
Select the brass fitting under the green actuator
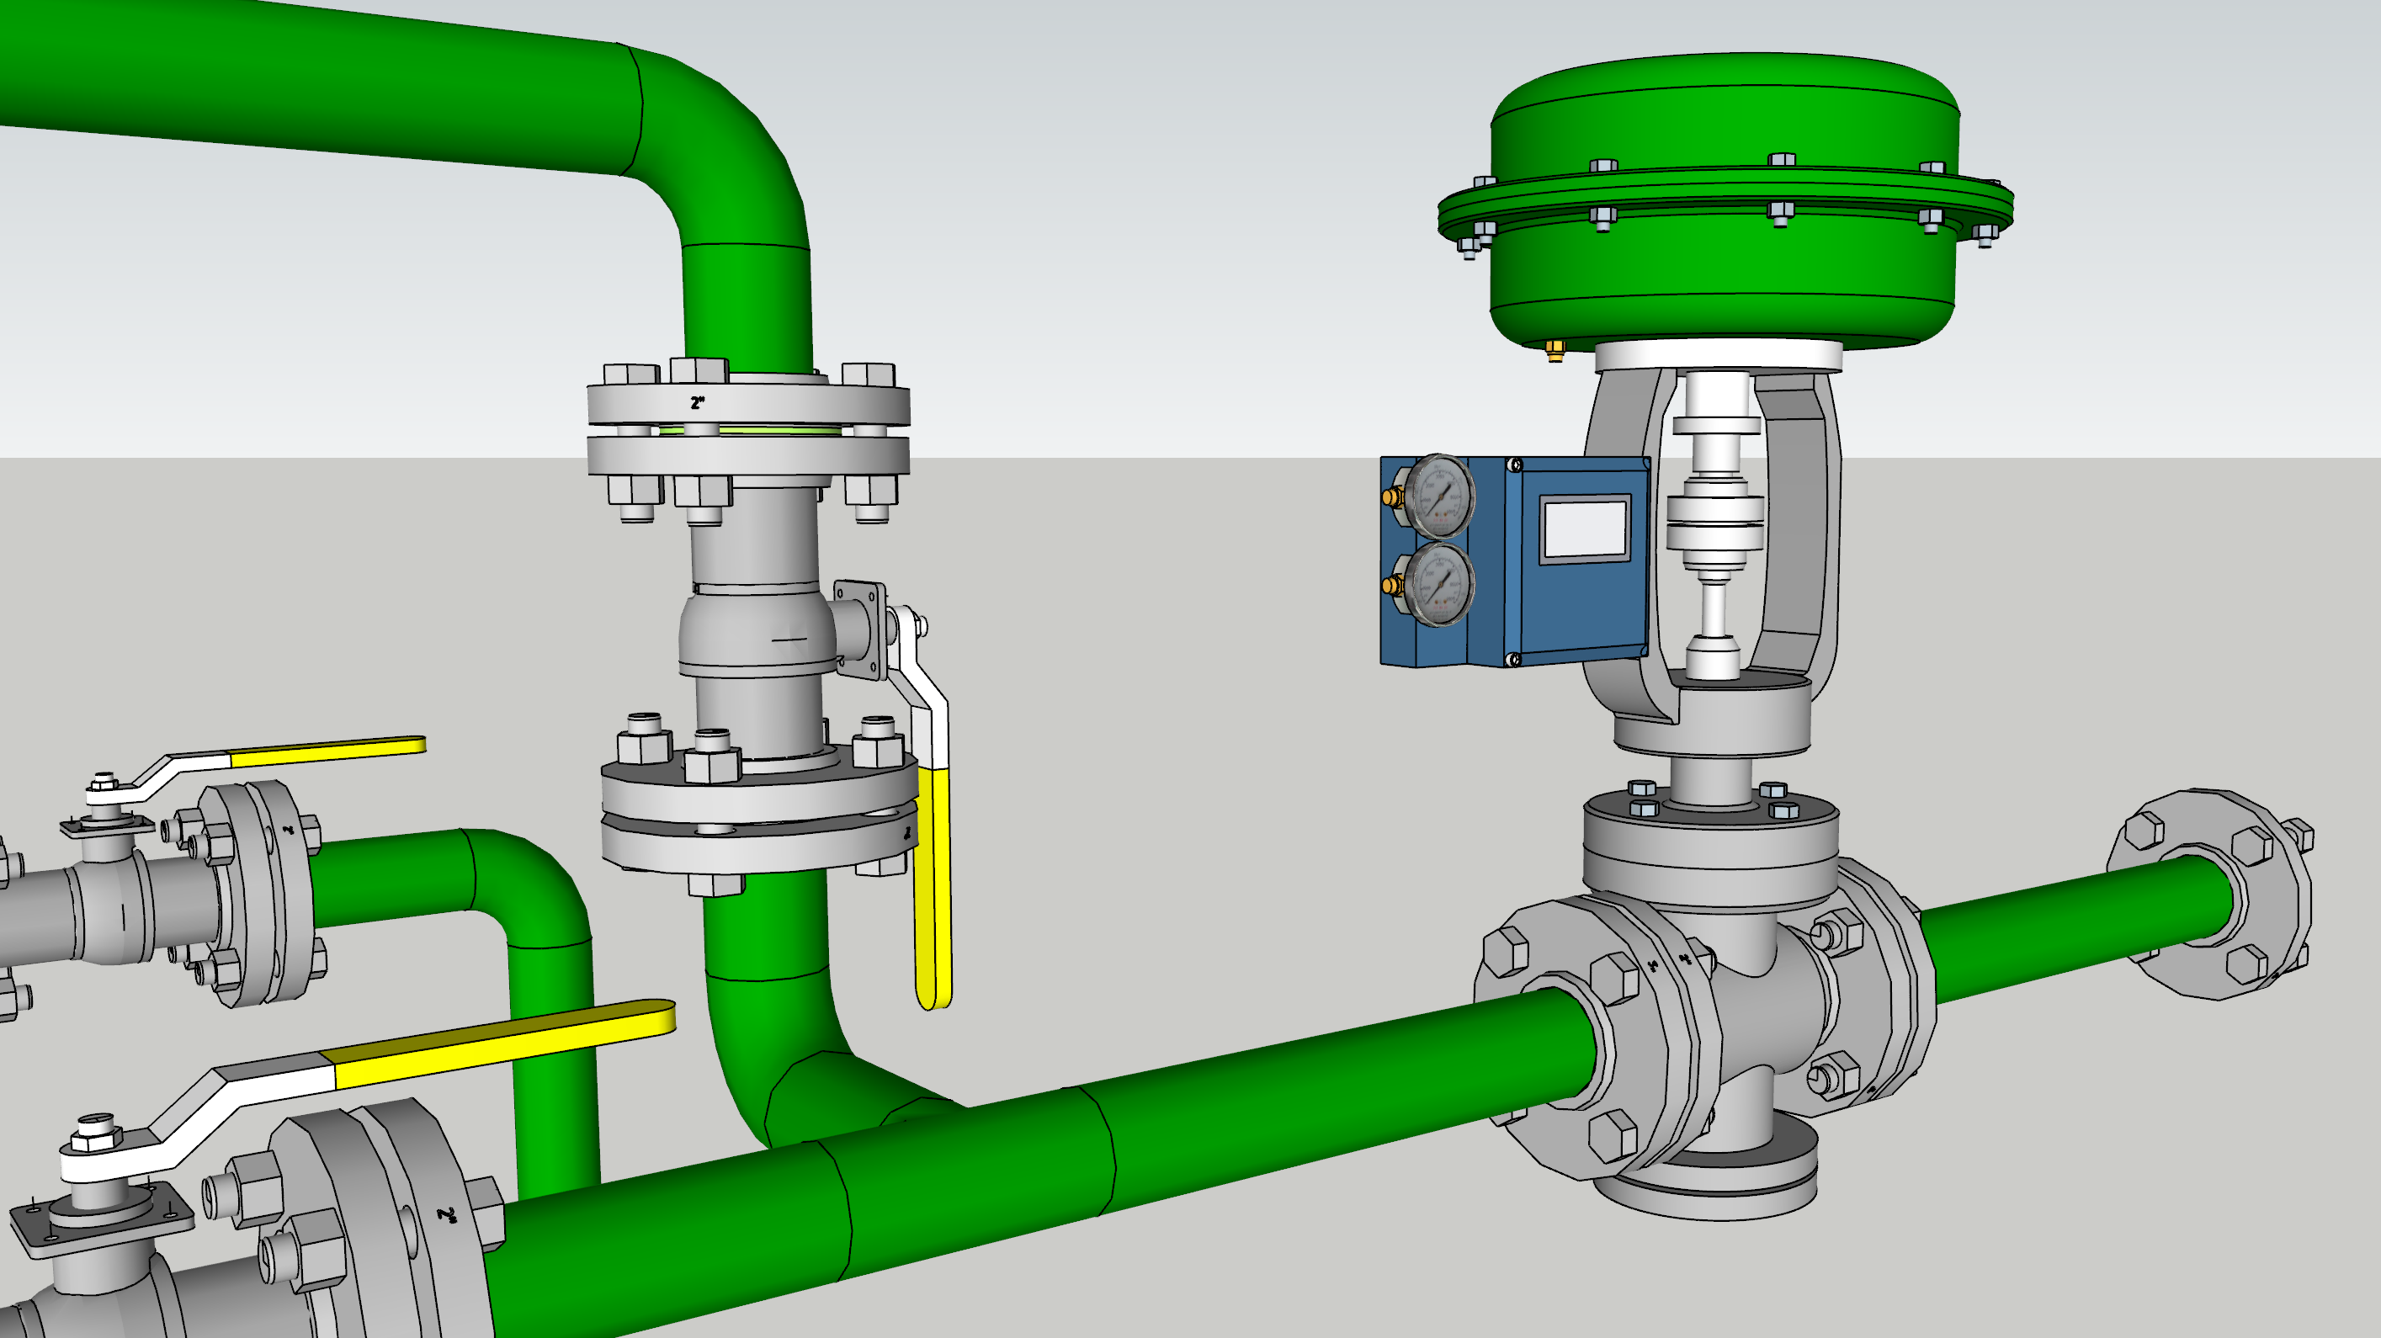(1555, 349)
